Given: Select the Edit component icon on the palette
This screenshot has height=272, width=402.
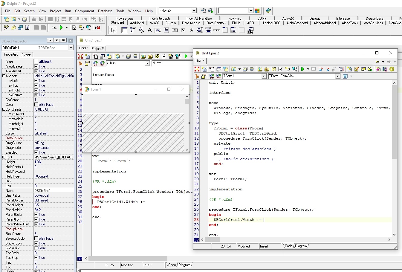Looking at the screenshot, I should pyautogui.click(x=158, y=30).
